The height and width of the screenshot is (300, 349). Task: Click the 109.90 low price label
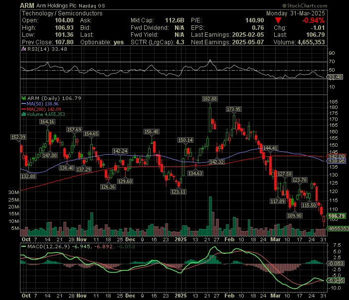pos(295,215)
